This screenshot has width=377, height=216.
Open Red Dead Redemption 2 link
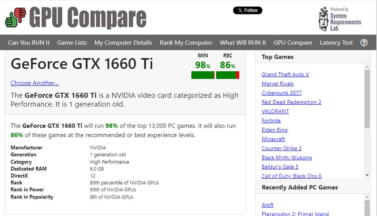point(291,102)
